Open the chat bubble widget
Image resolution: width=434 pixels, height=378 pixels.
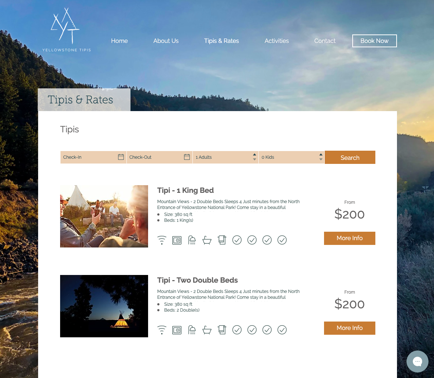[418, 362]
